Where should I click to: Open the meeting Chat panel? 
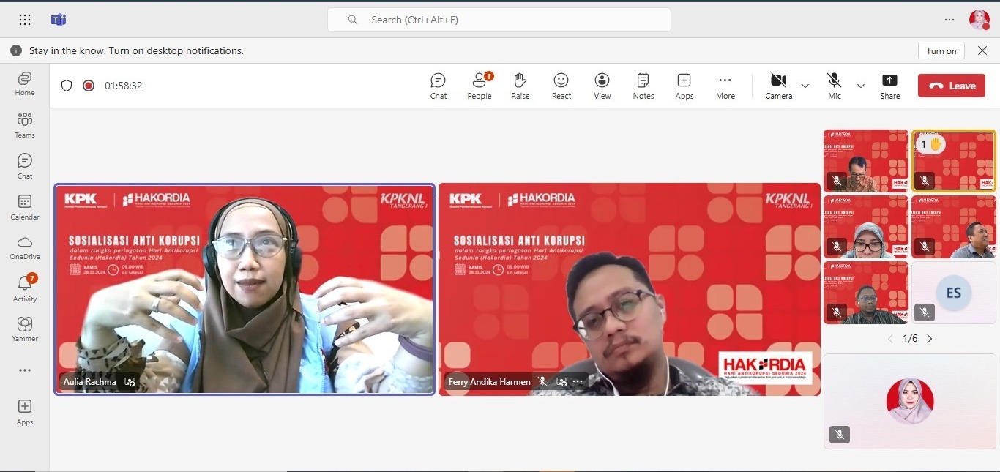[x=438, y=86]
